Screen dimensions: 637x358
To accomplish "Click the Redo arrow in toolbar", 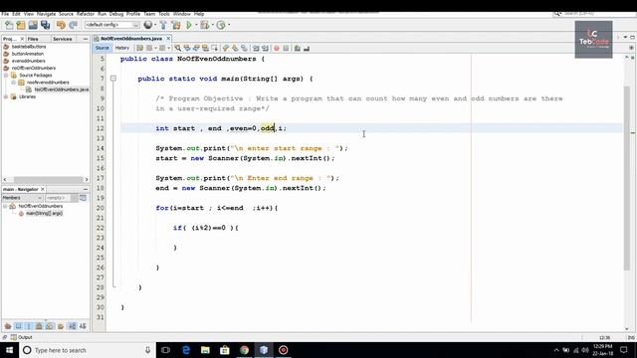I will click(x=73, y=25).
